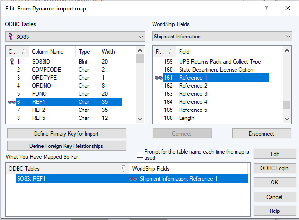Select the ORDTYPE column row
This screenshot has width=299, height=220.
(x=65, y=78)
